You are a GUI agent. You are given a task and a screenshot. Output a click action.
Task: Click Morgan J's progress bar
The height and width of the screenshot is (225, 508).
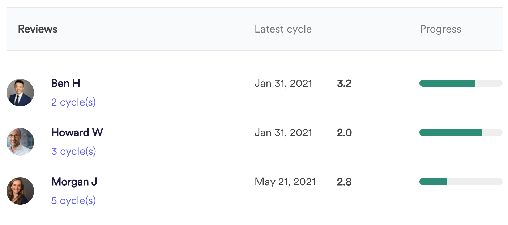(x=461, y=182)
